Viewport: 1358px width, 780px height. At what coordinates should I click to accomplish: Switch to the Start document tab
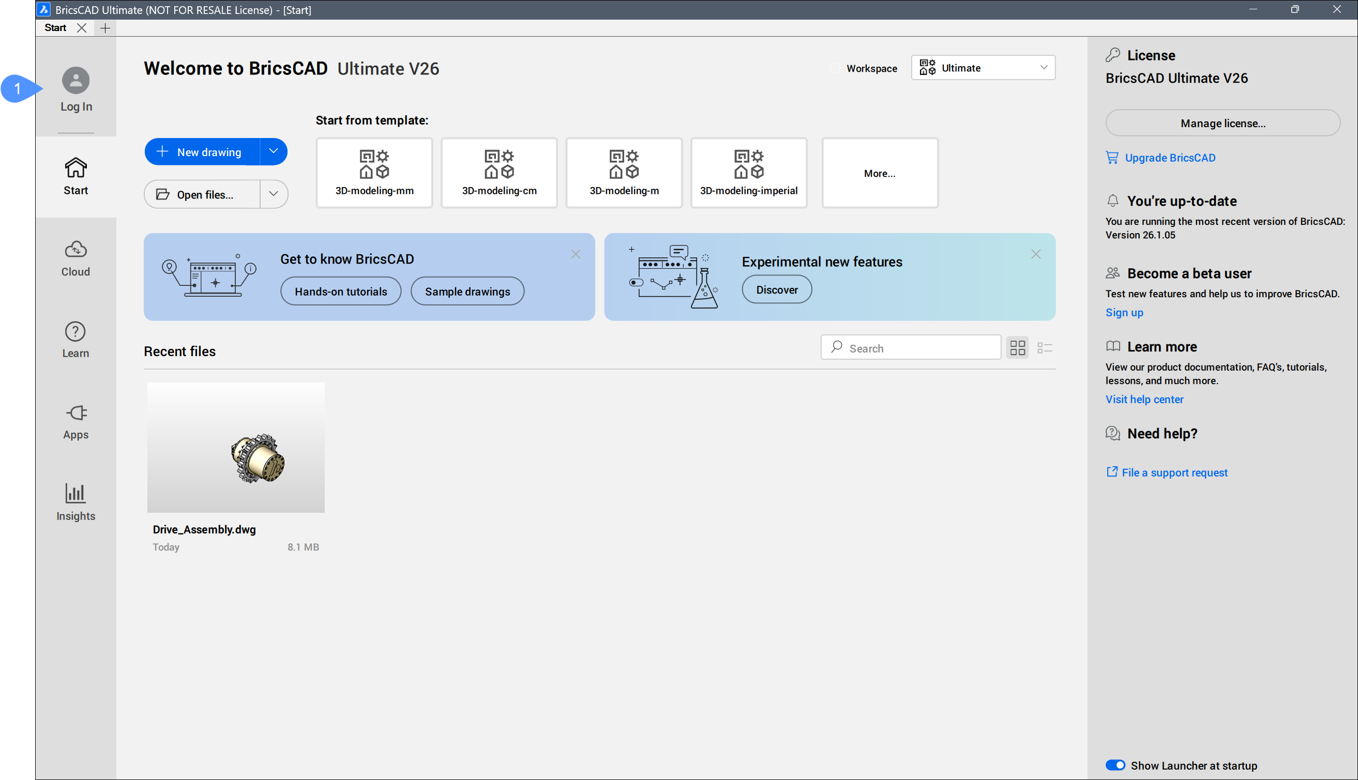[x=55, y=28]
